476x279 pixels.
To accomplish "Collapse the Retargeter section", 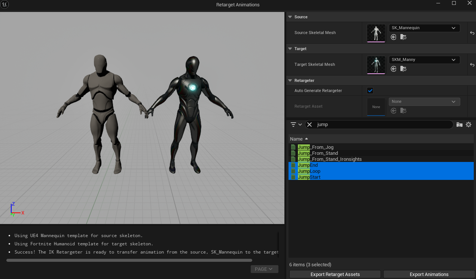I will 290,80.
